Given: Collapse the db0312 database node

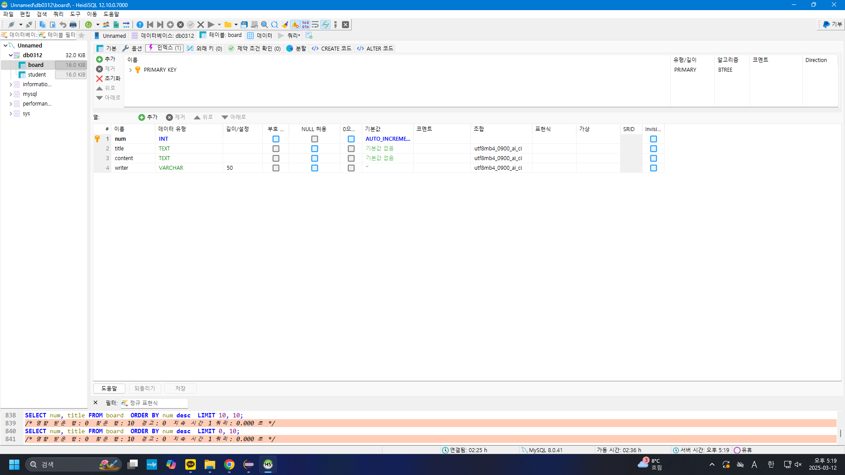Looking at the screenshot, I should coord(11,55).
